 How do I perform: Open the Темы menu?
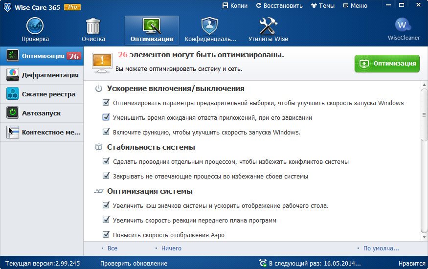[323, 6]
